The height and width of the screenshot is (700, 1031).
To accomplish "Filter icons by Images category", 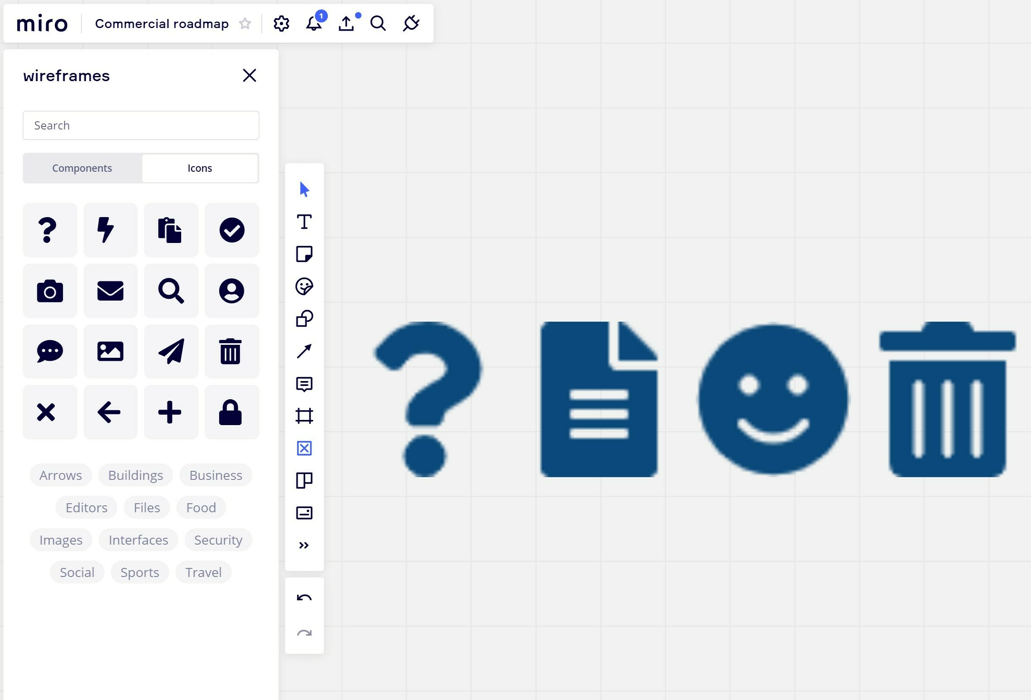I will point(61,540).
